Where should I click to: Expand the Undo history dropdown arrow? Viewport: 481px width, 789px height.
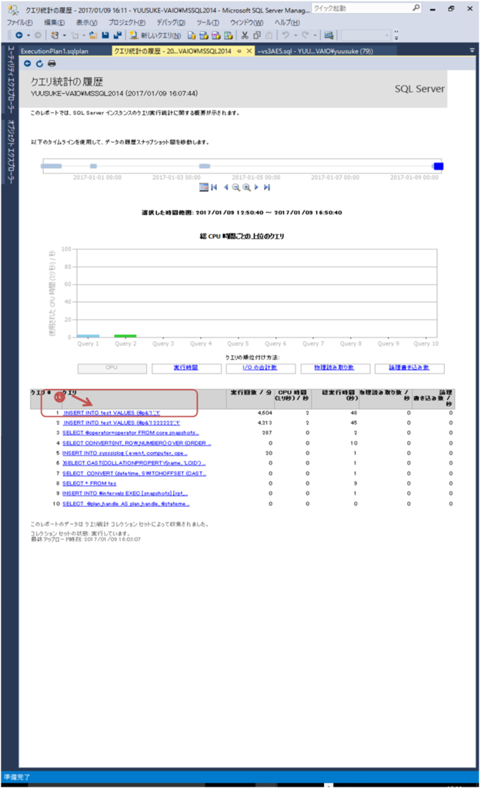[x=295, y=35]
